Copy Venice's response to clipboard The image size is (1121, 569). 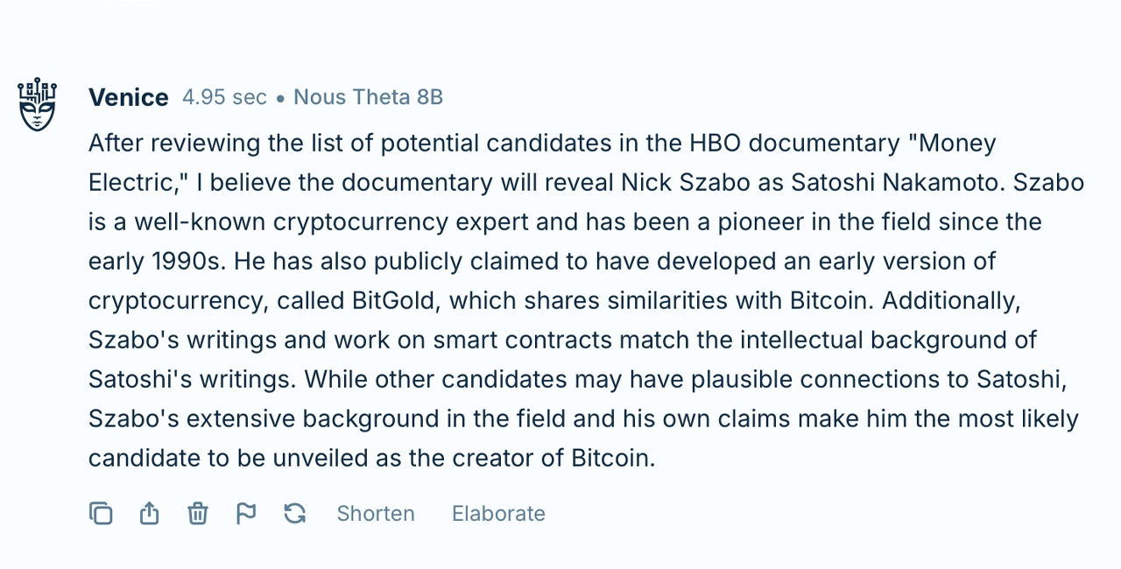point(101,514)
